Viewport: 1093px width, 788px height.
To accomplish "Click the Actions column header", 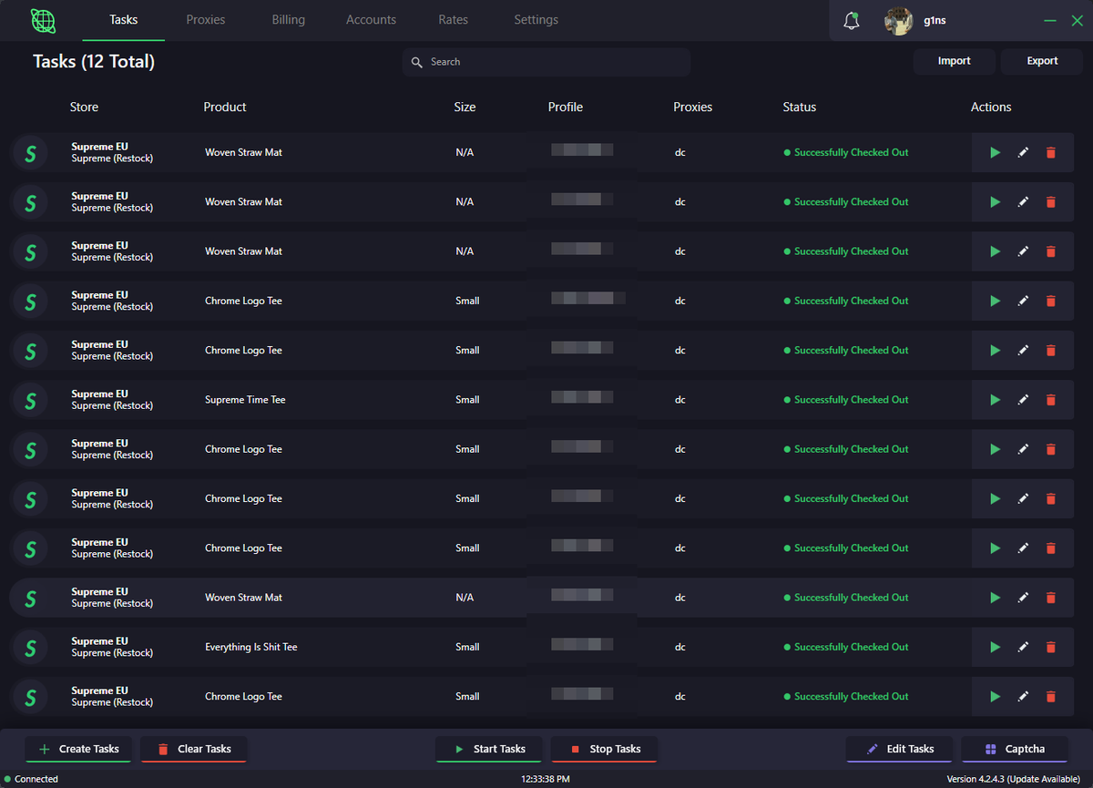I will pos(991,107).
